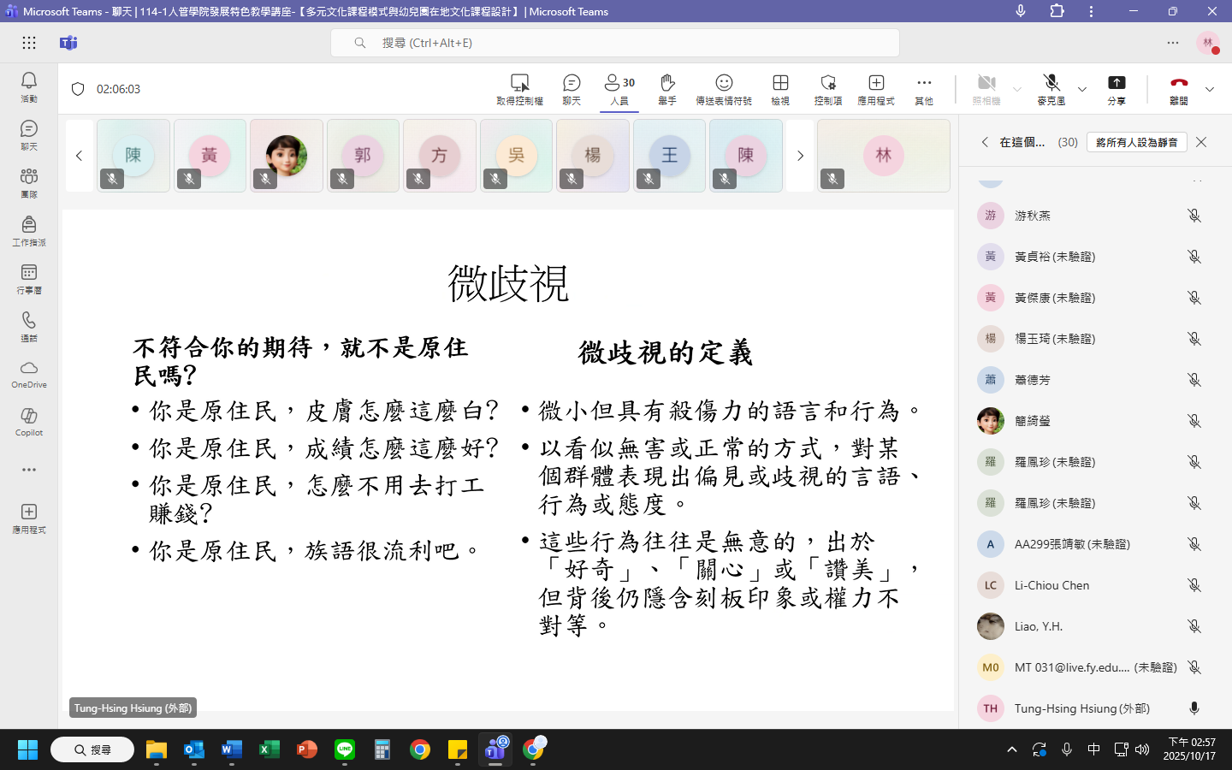Open LINE app from Windows taskbar

[345, 749]
